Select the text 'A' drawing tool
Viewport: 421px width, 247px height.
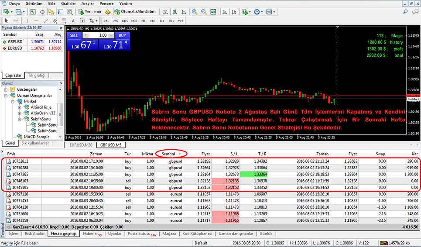click(73, 21)
